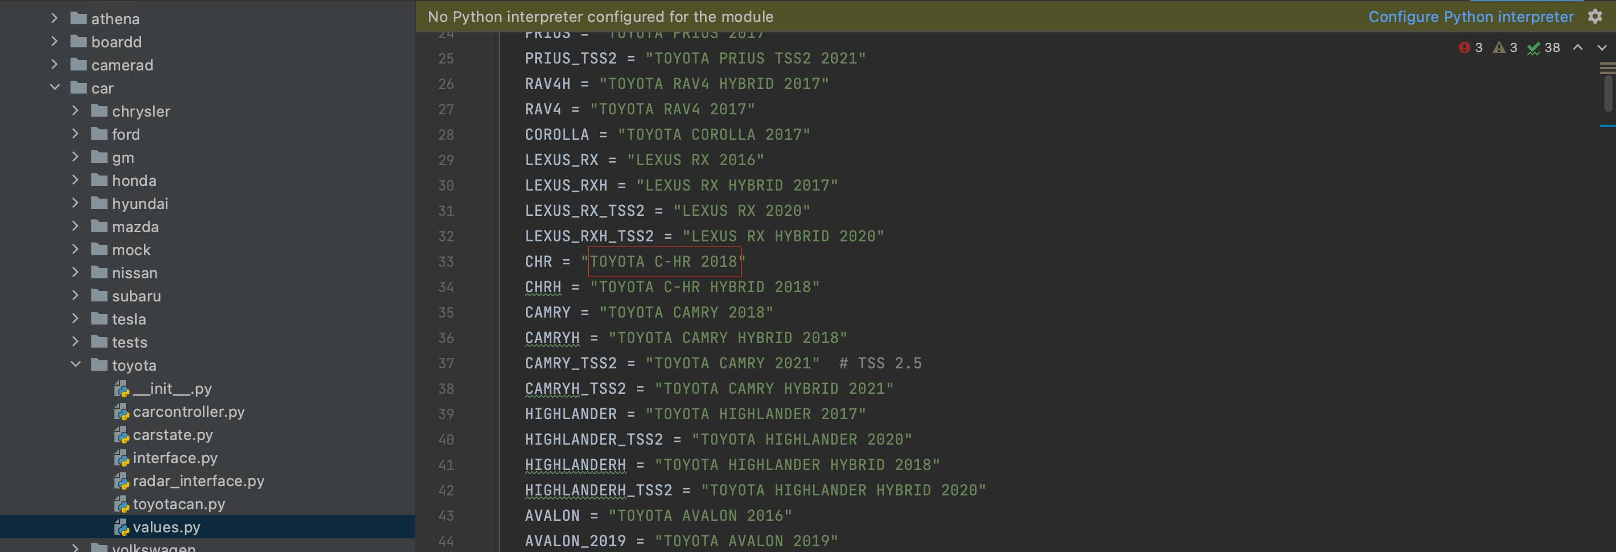This screenshot has width=1616, height=552.
Task: Open the interpreter notification gear settings
Action: pos(1595,16)
